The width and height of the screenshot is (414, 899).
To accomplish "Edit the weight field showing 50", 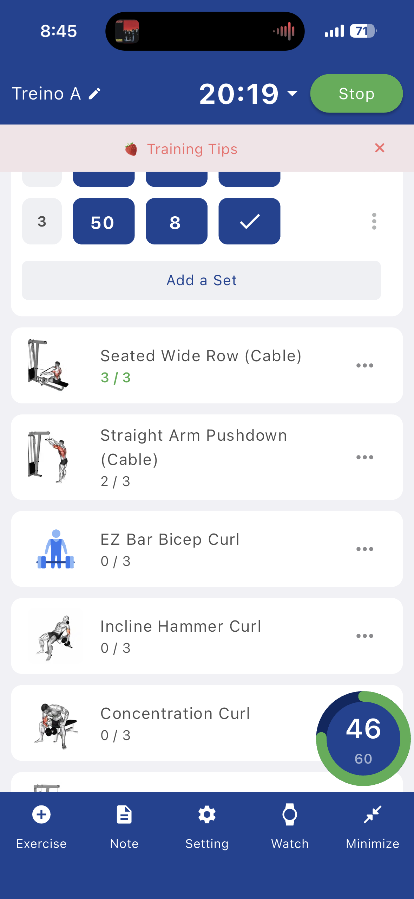I will 104,221.
